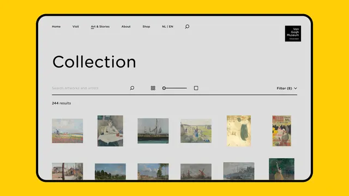Viewport: 349px width, 196px height.
Task: Open the grey riverside town painting
Action: [x=239, y=171]
